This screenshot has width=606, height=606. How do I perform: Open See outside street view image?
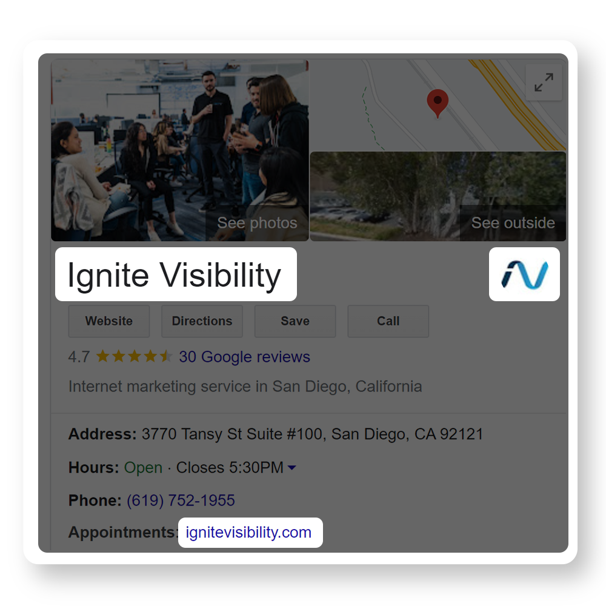click(513, 223)
